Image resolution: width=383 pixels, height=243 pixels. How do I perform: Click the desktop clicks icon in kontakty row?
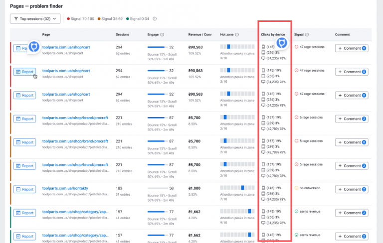pos(263,199)
